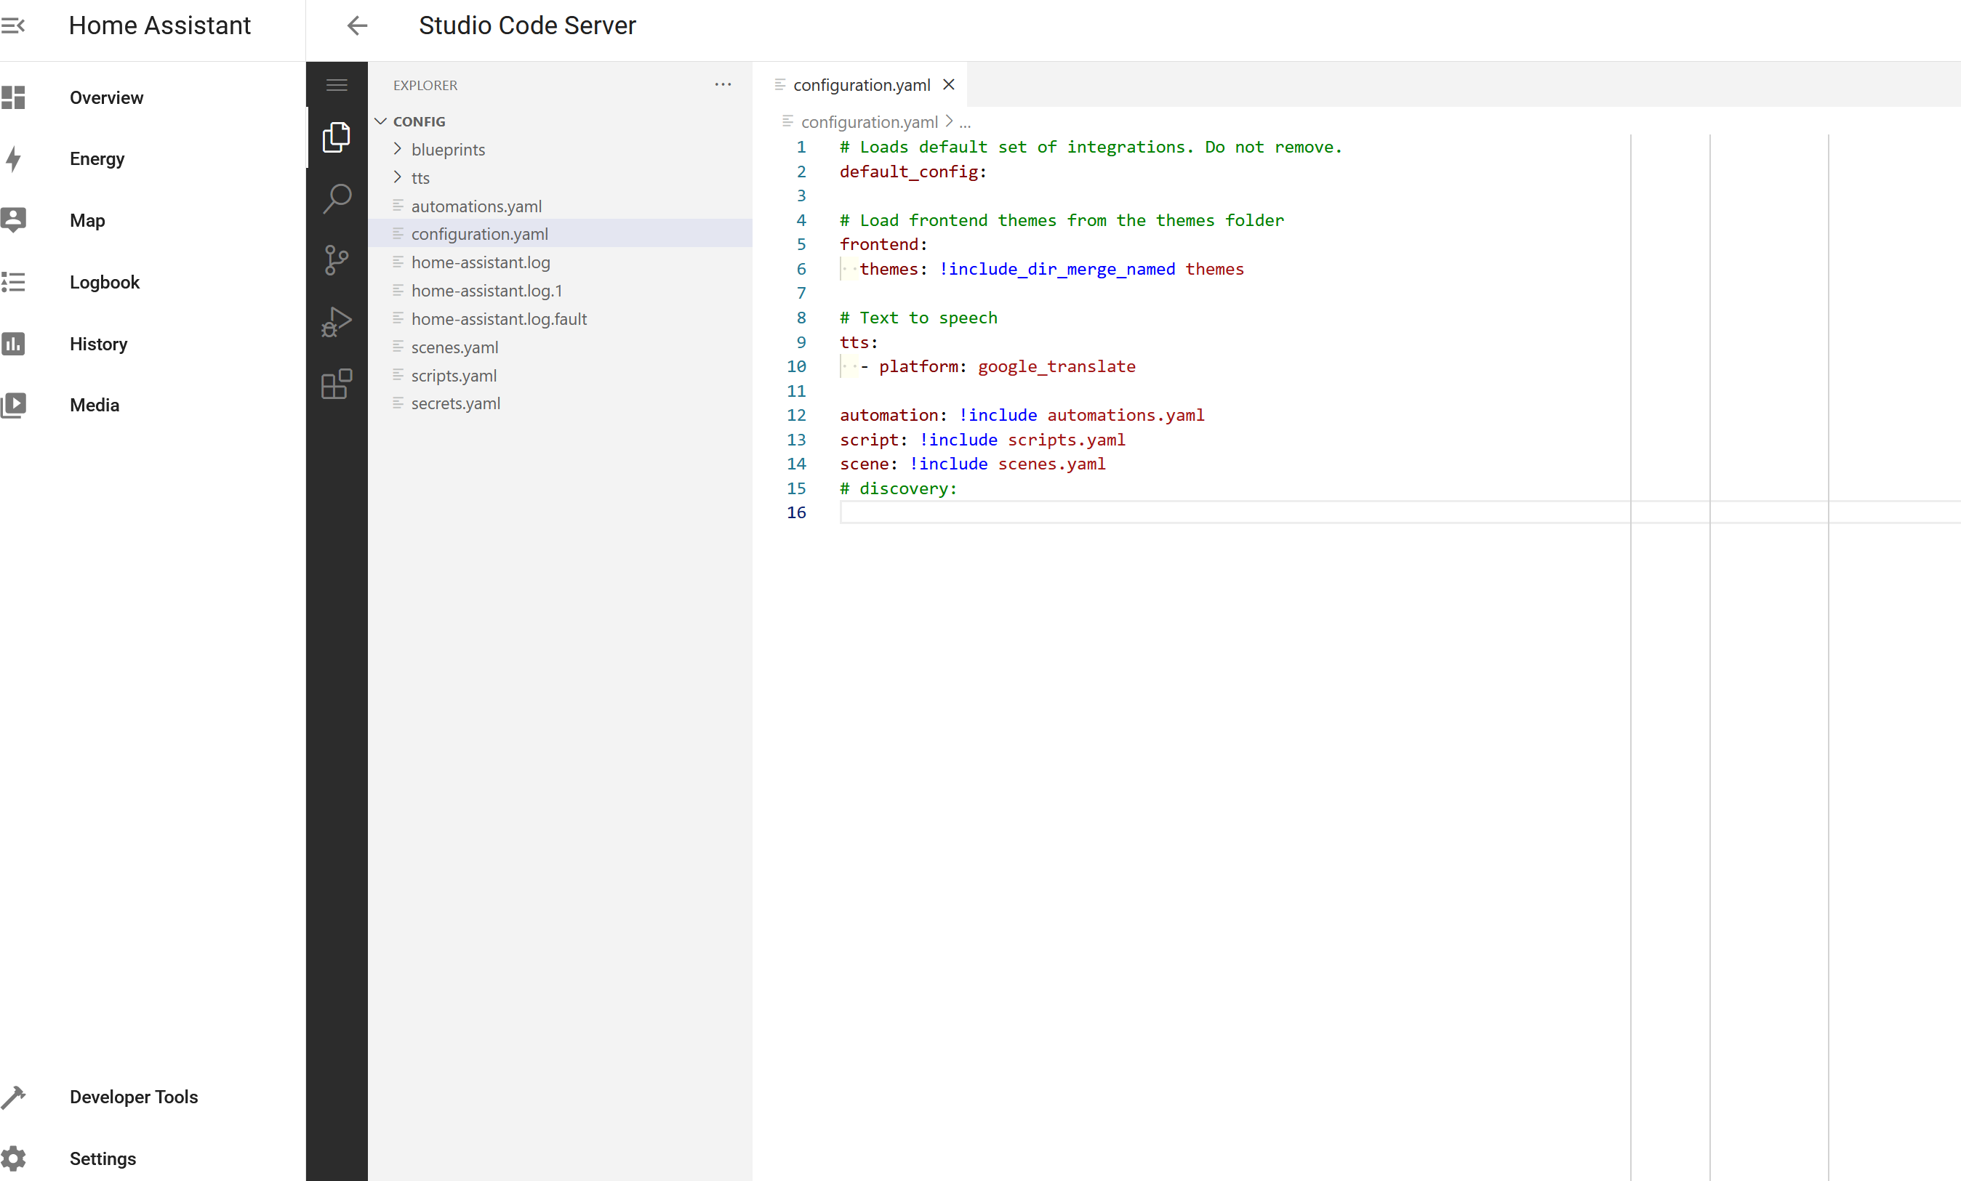The width and height of the screenshot is (1961, 1181).
Task: Open scenes.yaml from the file list
Action: [455, 347]
